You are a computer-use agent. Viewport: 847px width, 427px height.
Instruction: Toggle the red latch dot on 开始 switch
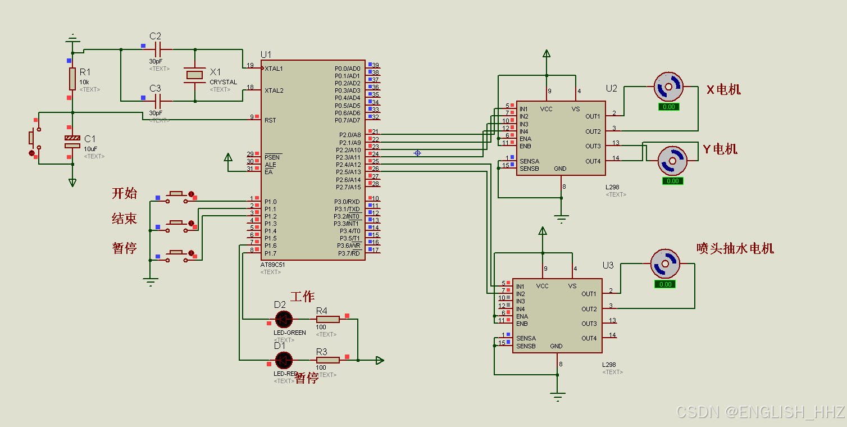[x=192, y=195]
